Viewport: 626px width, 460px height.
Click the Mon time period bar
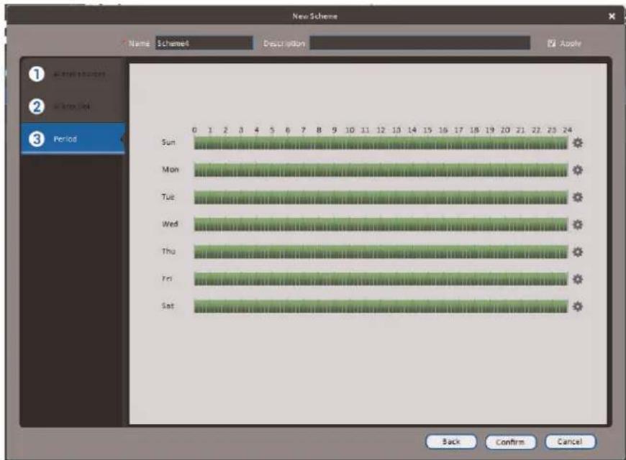point(381,170)
